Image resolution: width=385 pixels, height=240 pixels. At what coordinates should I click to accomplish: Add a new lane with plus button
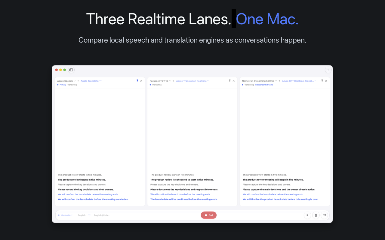328,70
